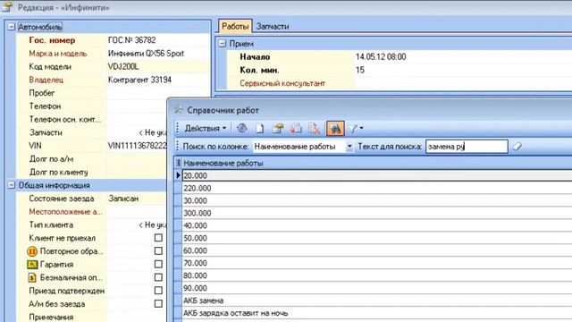Select the row 300.000

tap(377, 213)
